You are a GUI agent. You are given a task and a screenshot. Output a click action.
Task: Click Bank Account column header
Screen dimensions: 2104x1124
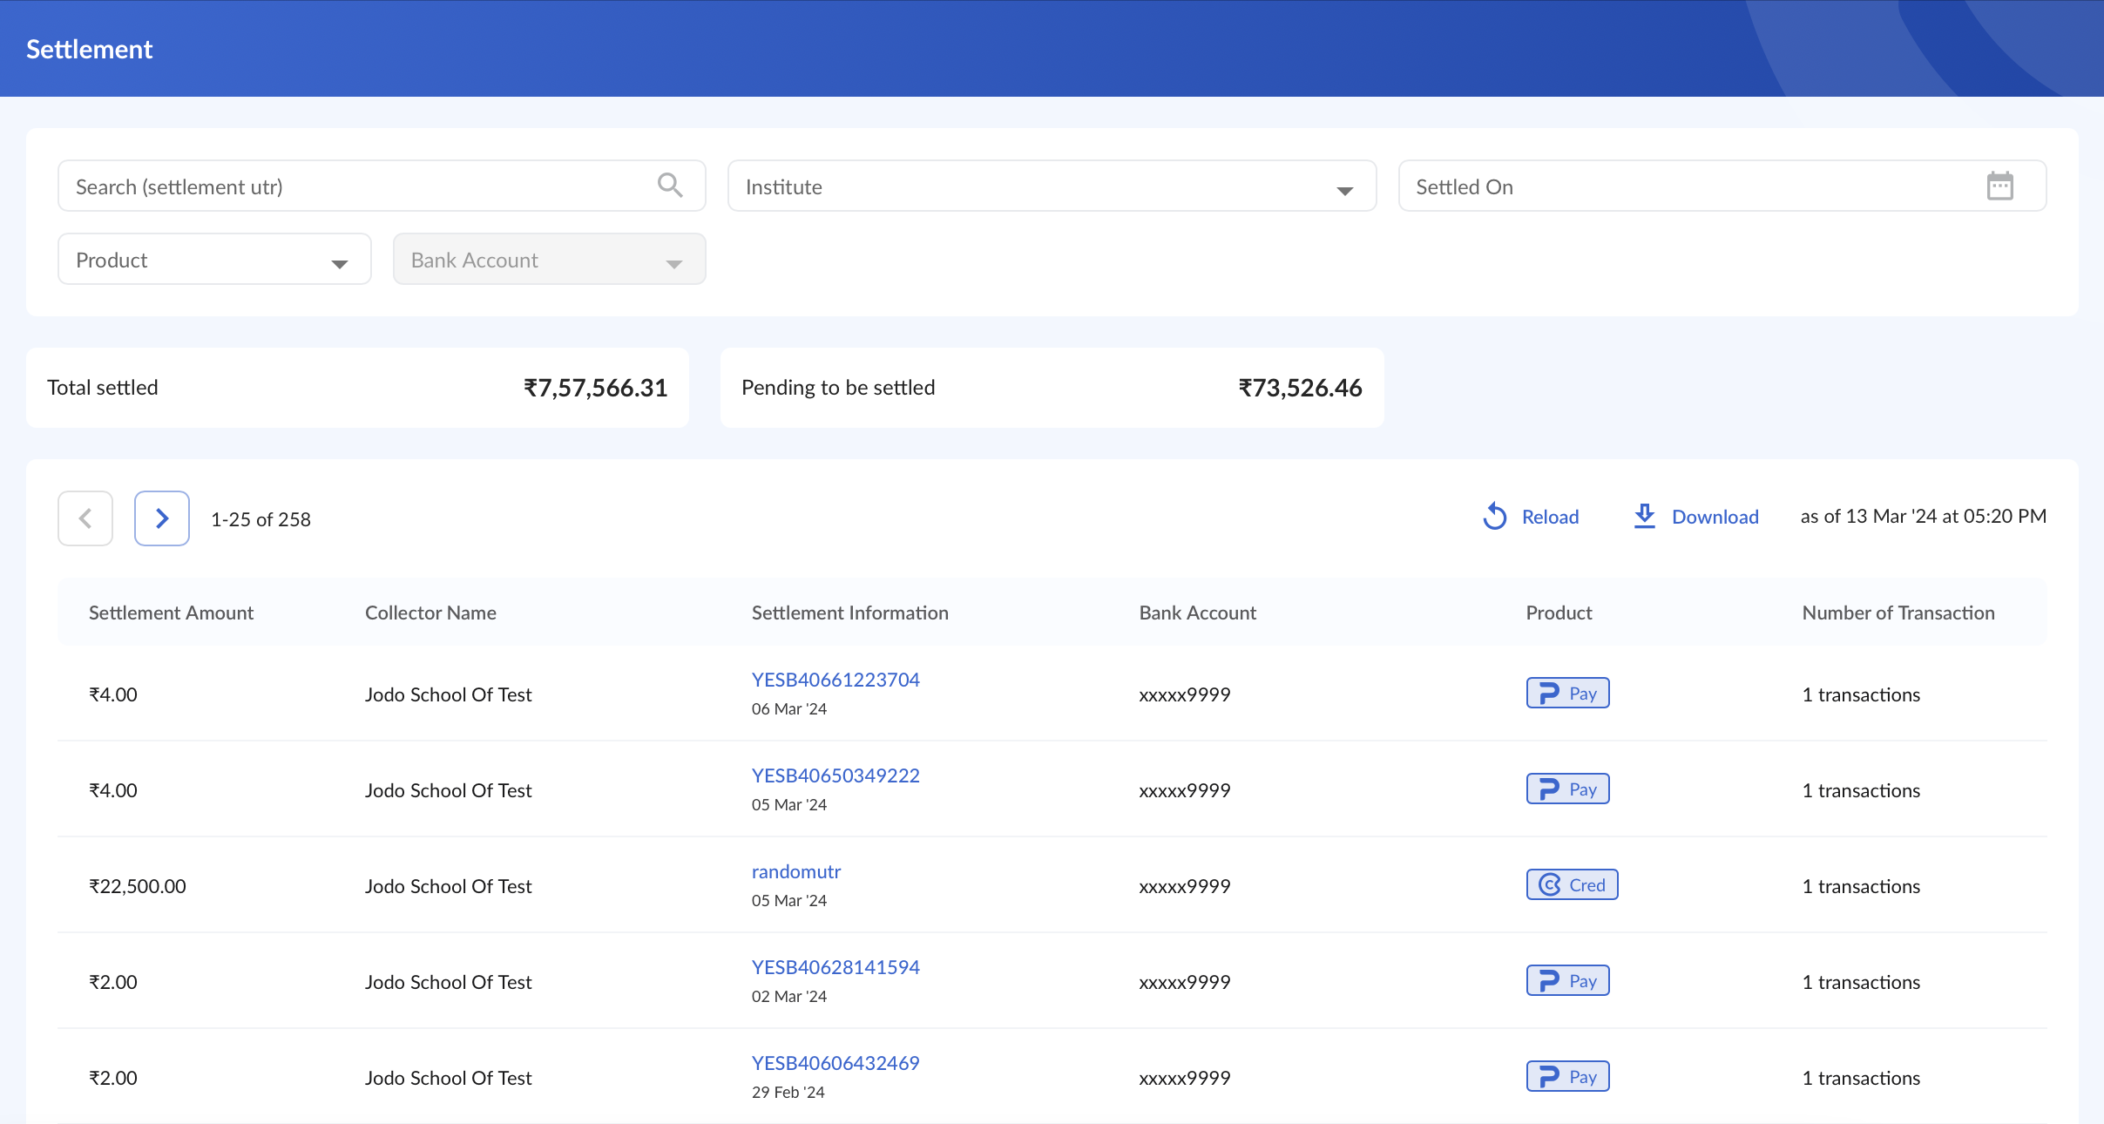click(1197, 613)
